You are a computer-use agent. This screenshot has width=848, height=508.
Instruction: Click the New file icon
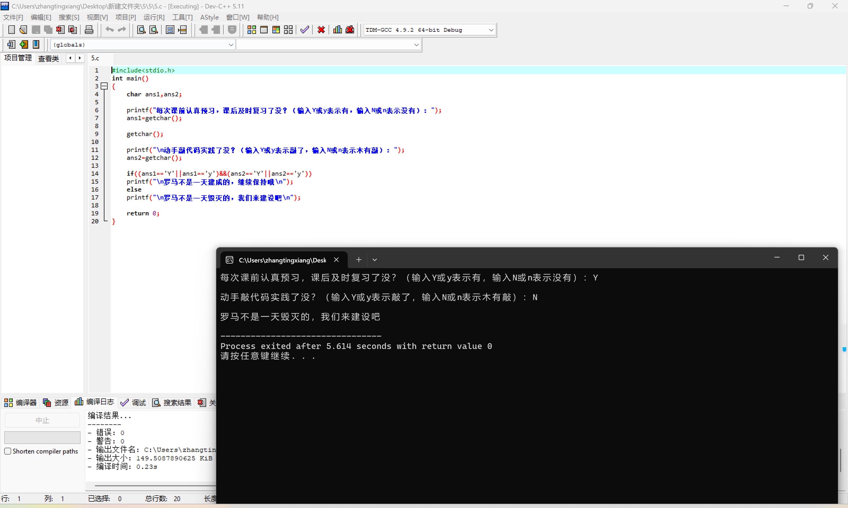pos(11,30)
